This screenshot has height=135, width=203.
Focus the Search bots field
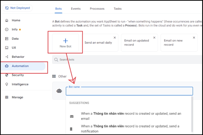pyautogui.click(x=127, y=60)
